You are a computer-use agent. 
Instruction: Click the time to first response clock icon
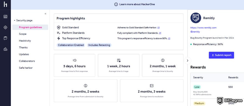click(75, 60)
